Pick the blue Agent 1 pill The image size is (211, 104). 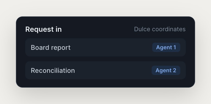click(166, 47)
